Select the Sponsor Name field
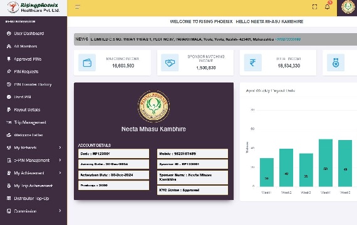 click(193, 177)
